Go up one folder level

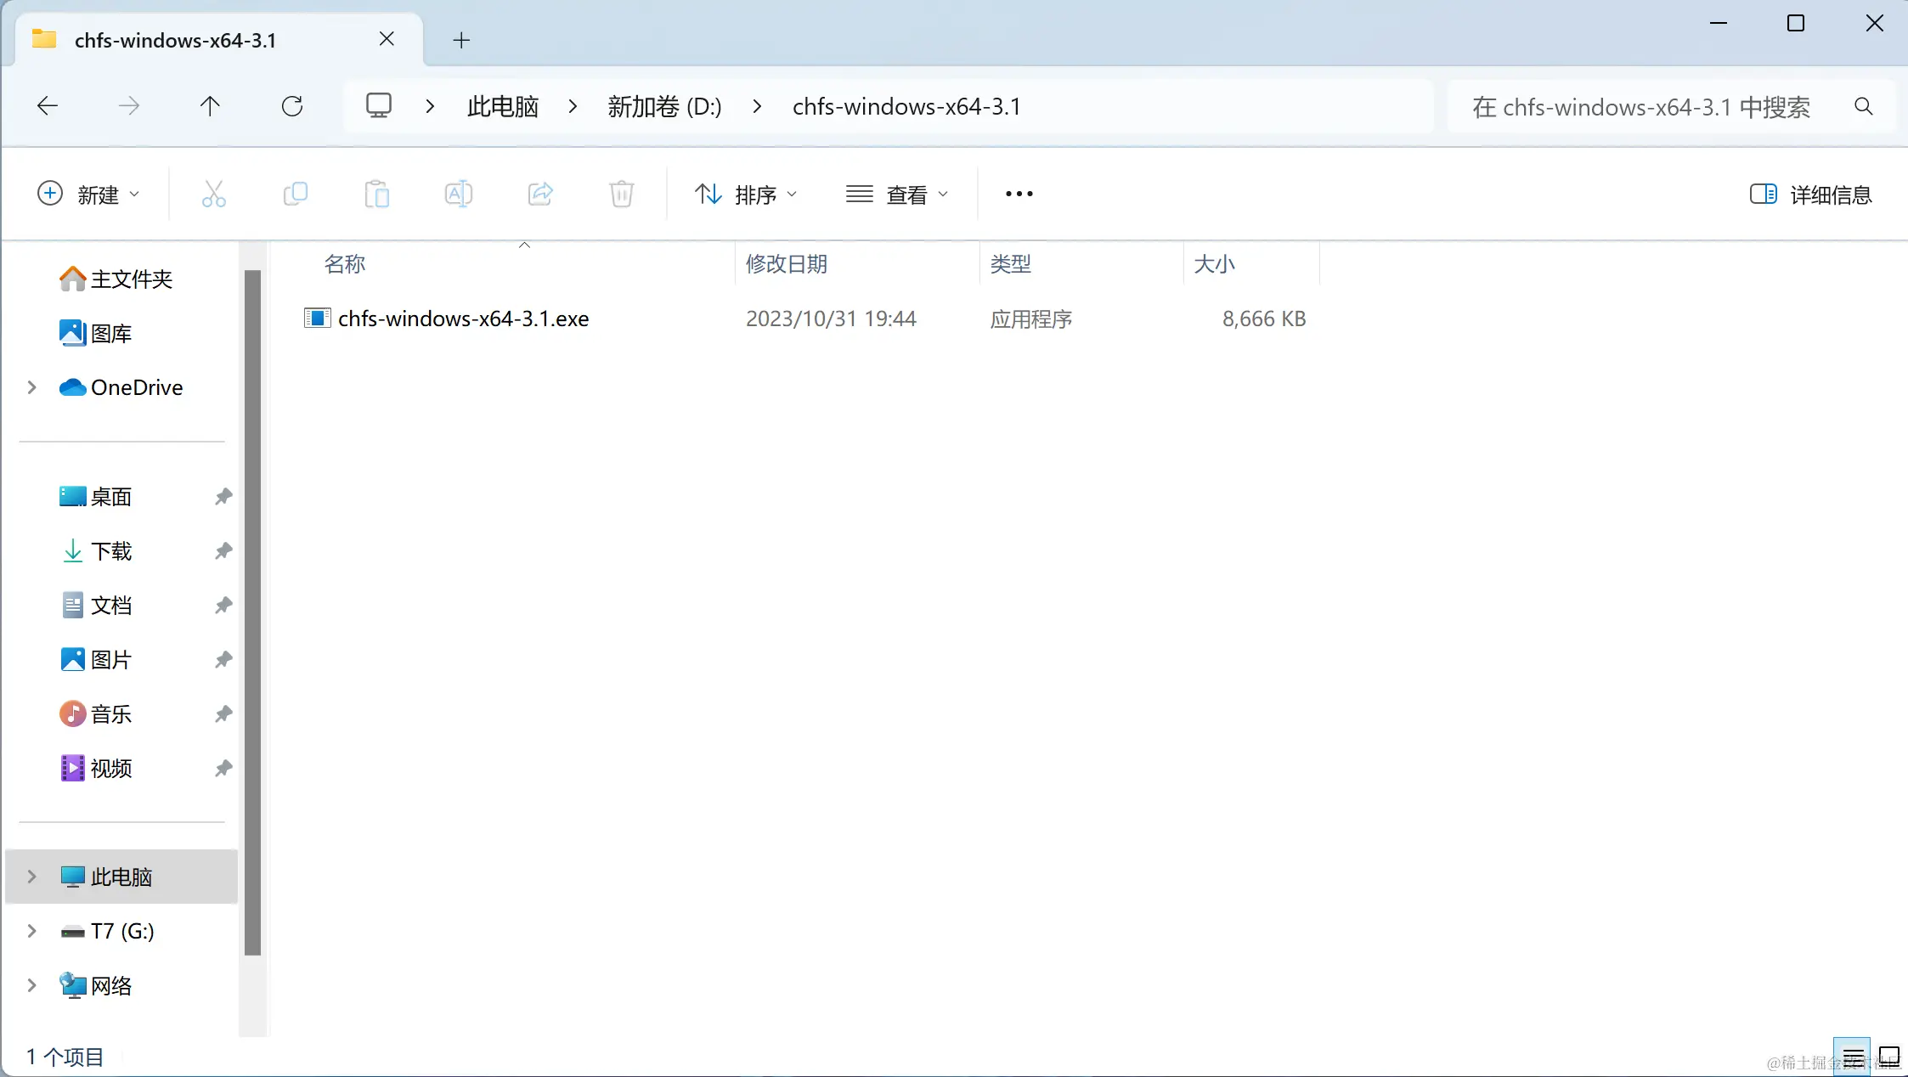point(210,106)
